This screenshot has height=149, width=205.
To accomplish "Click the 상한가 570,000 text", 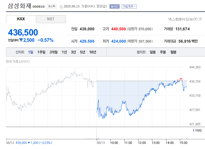I will click(x=140, y=29).
